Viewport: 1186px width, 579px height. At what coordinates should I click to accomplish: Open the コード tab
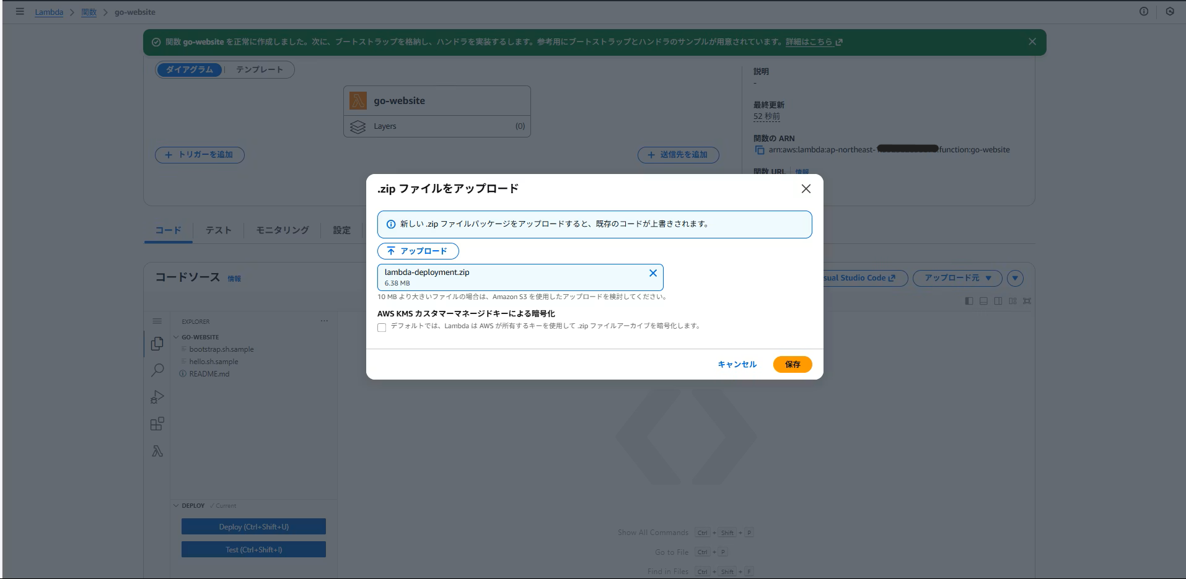tap(168, 230)
